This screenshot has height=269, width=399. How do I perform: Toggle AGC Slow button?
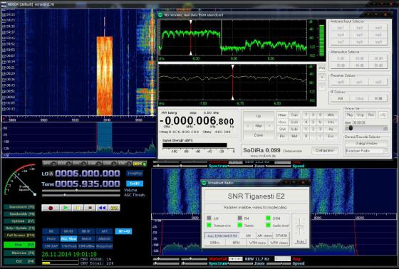coord(68,238)
